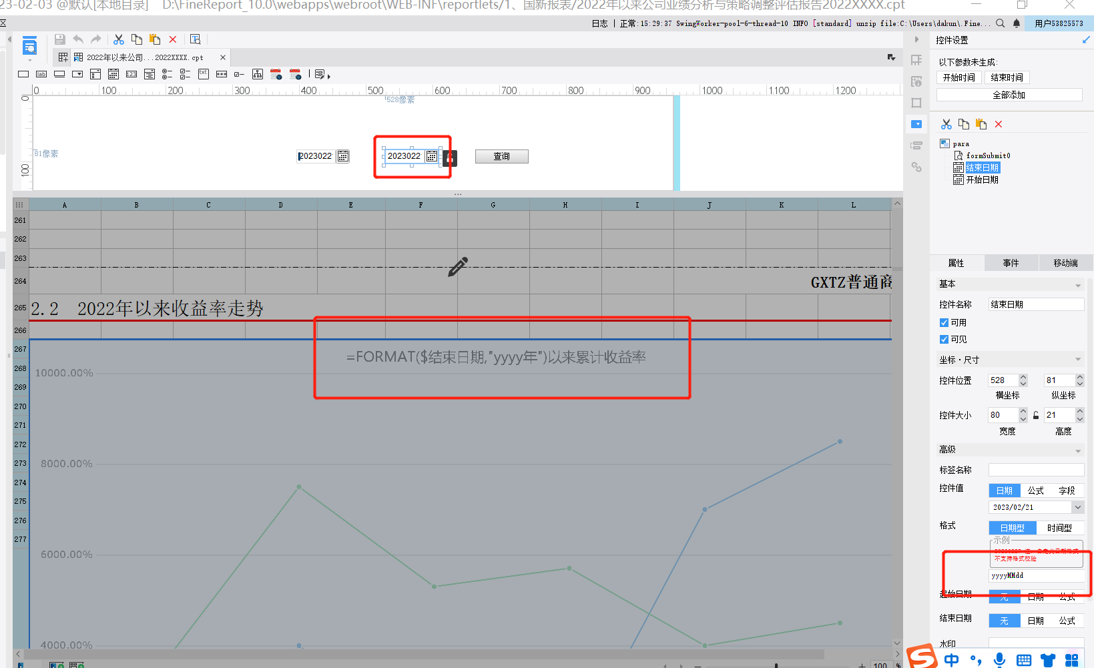Screen dimensions: 1094x668
Task: Select 公式 option for 结束日期 limit
Action: coord(1067,621)
